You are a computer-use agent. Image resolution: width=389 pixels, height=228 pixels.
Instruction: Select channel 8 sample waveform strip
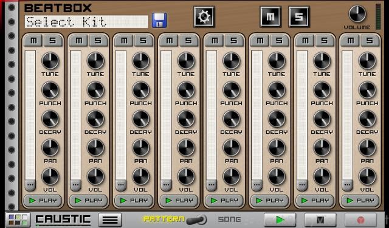[x=347, y=116]
